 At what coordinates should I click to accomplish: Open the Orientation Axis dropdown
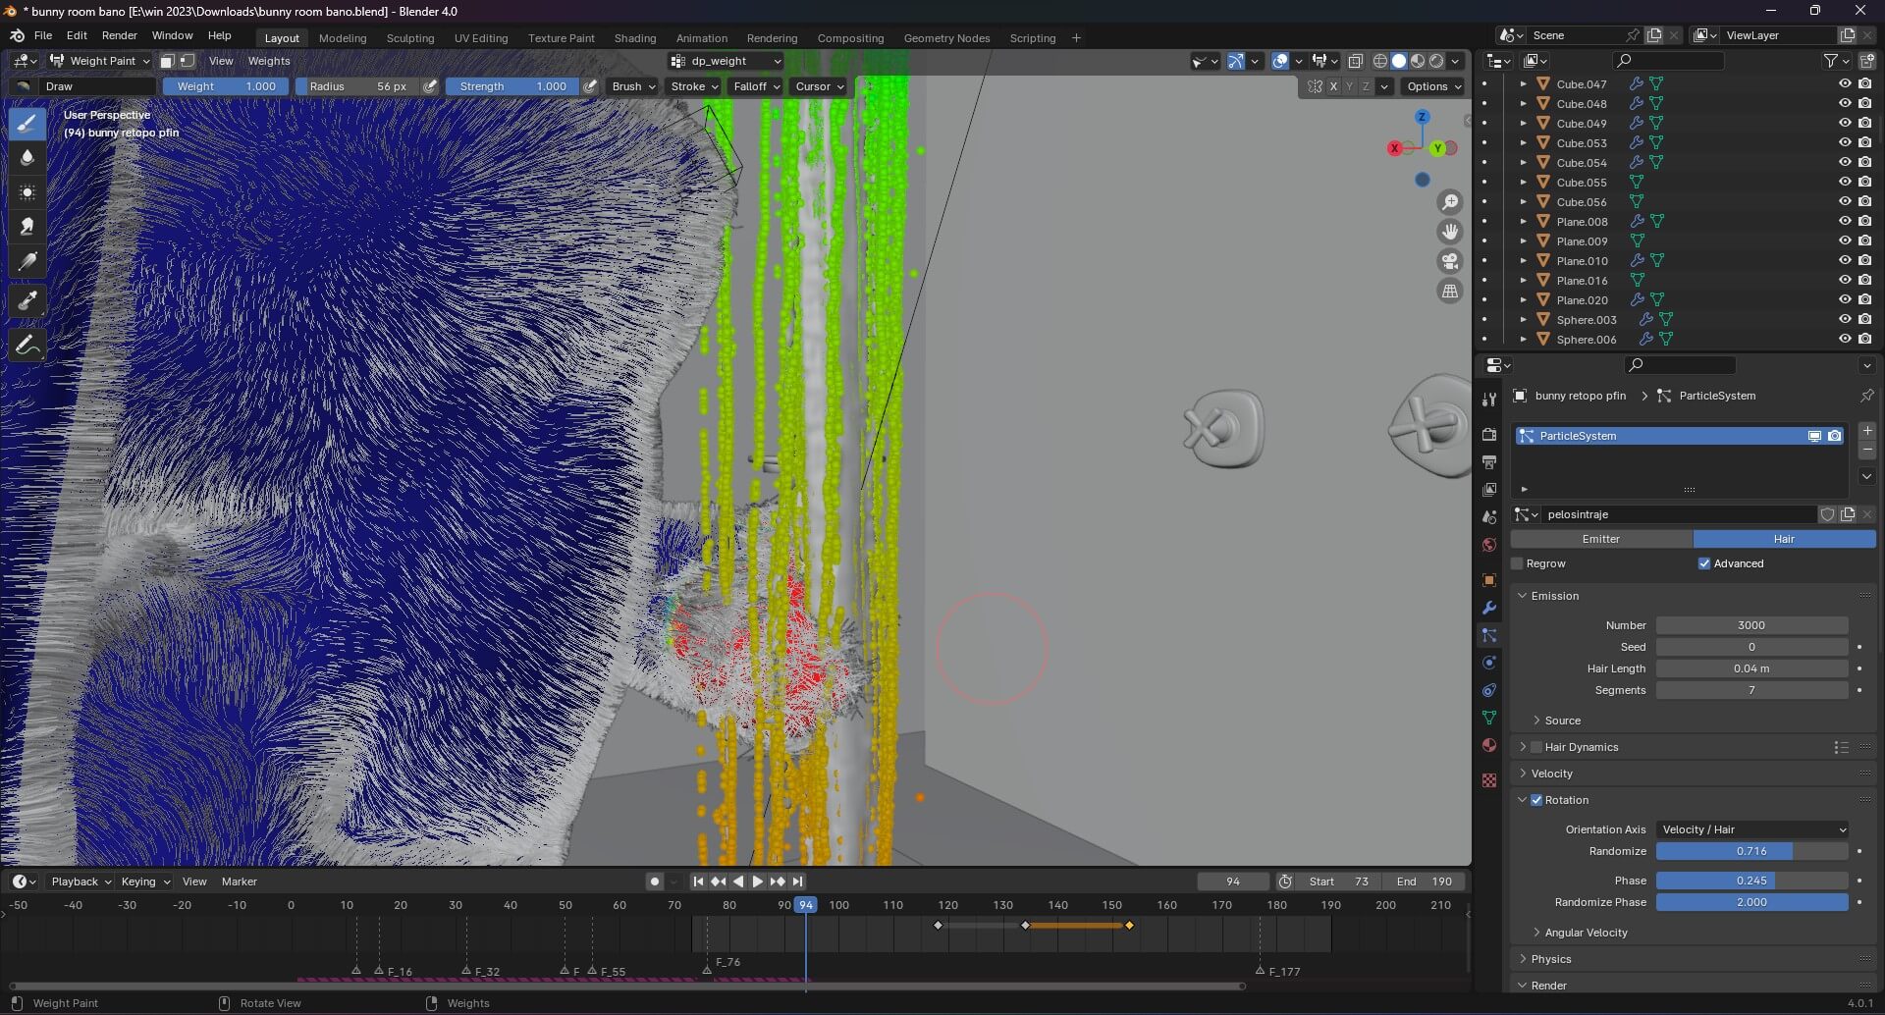tap(1751, 829)
